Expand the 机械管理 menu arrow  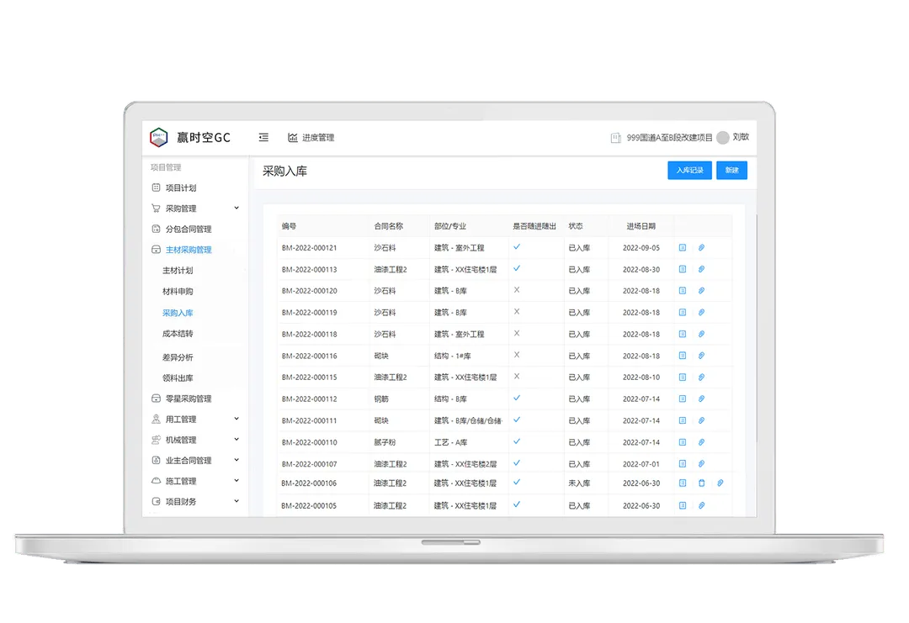237,440
